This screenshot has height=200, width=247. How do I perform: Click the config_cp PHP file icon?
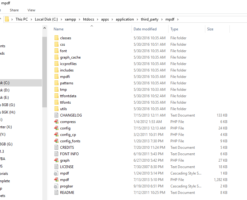[56, 135]
